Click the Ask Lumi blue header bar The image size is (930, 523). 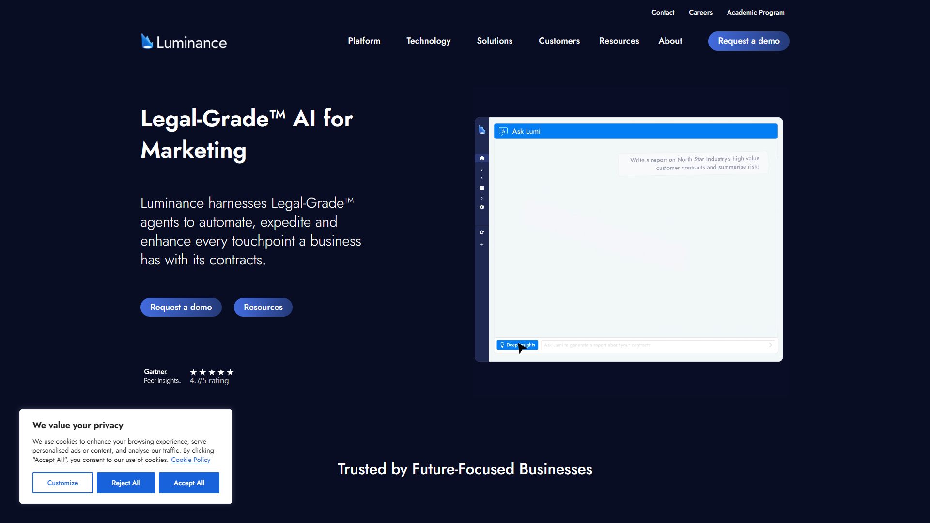click(x=635, y=131)
